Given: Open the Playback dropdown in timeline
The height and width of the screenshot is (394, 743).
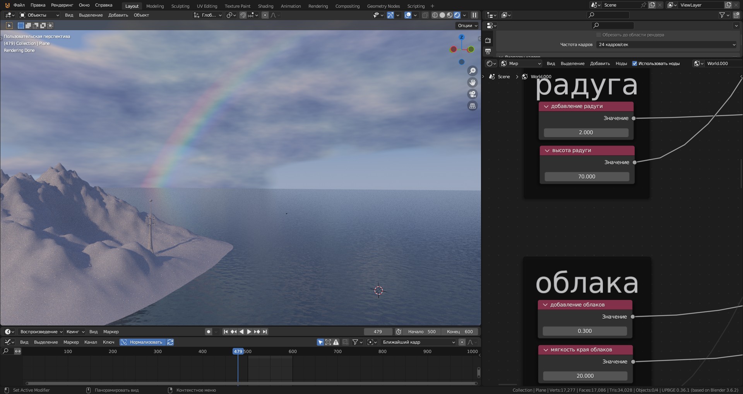Looking at the screenshot, I should (x=41, y=332).
